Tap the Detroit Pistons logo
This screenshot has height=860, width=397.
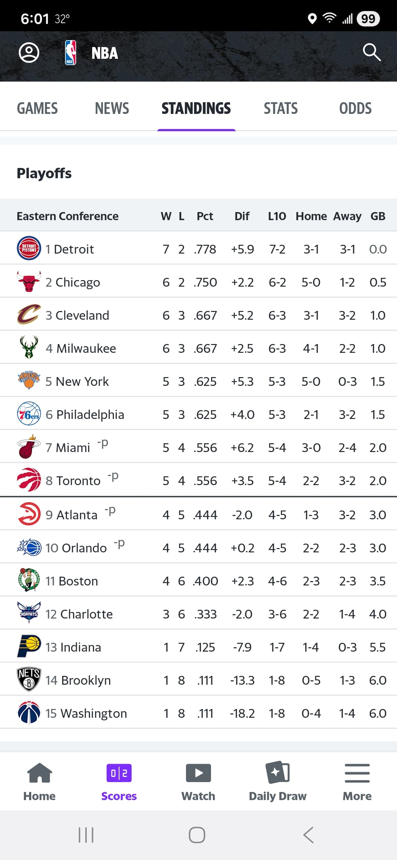29,248
